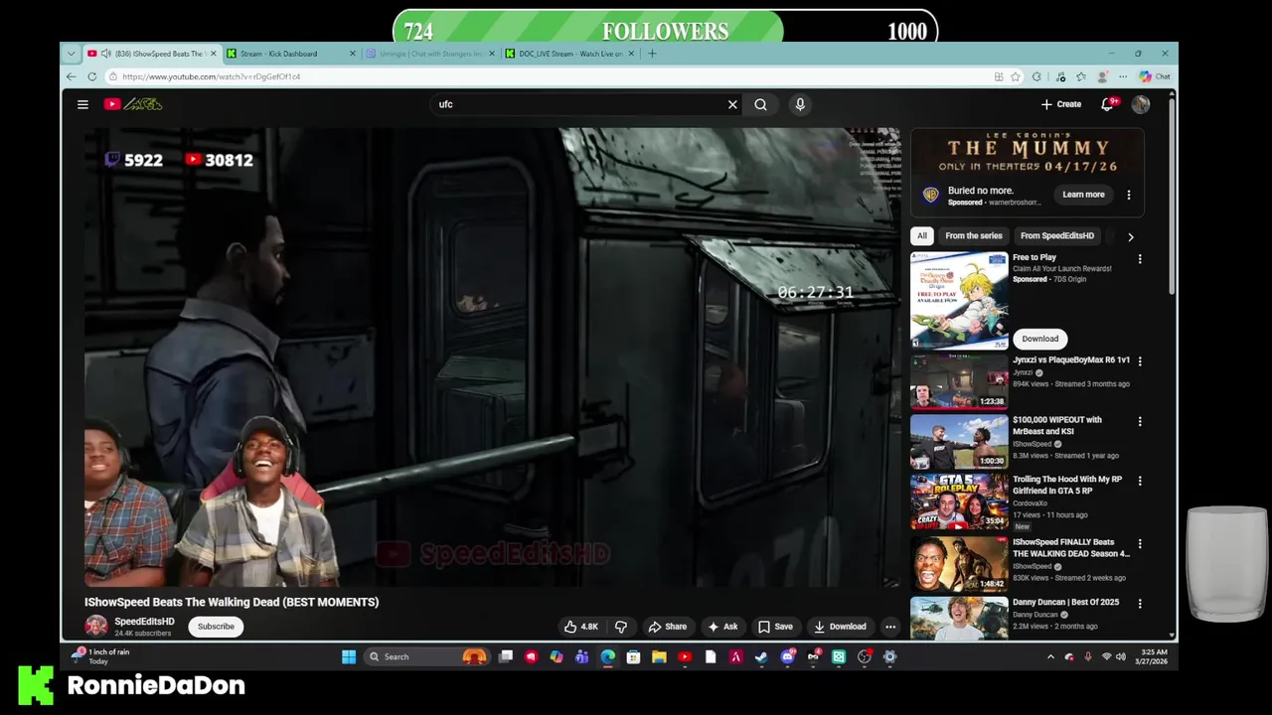Click the Ask button
This screenshot has width=1272, height=715.
722,627
